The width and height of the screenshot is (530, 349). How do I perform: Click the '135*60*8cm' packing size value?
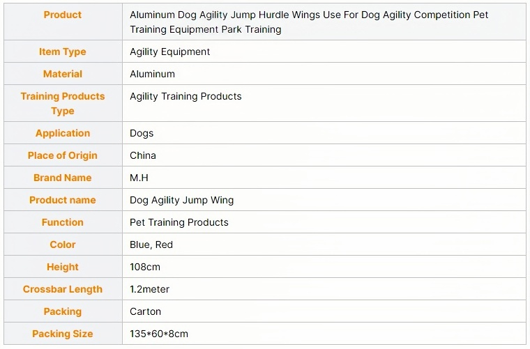tap(159, 334)
